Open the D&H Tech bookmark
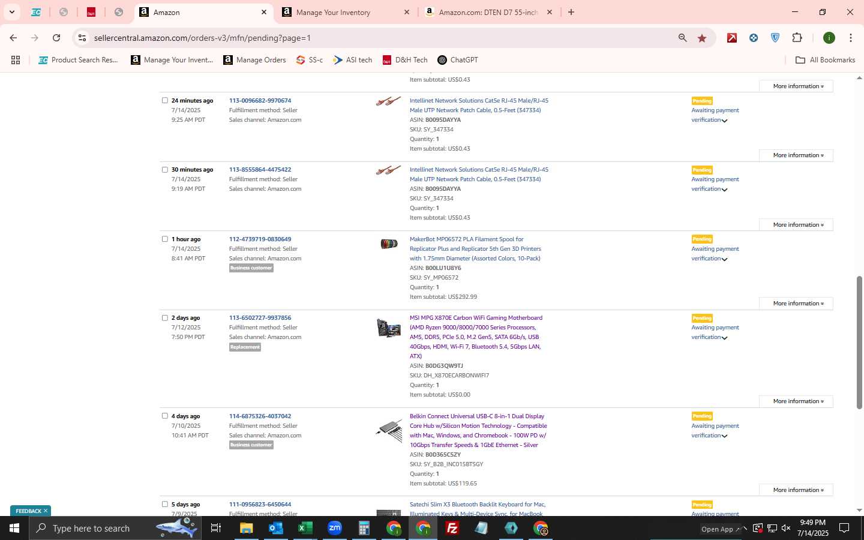The height and width of the screenshot is (540, 864). pos(405,60)
